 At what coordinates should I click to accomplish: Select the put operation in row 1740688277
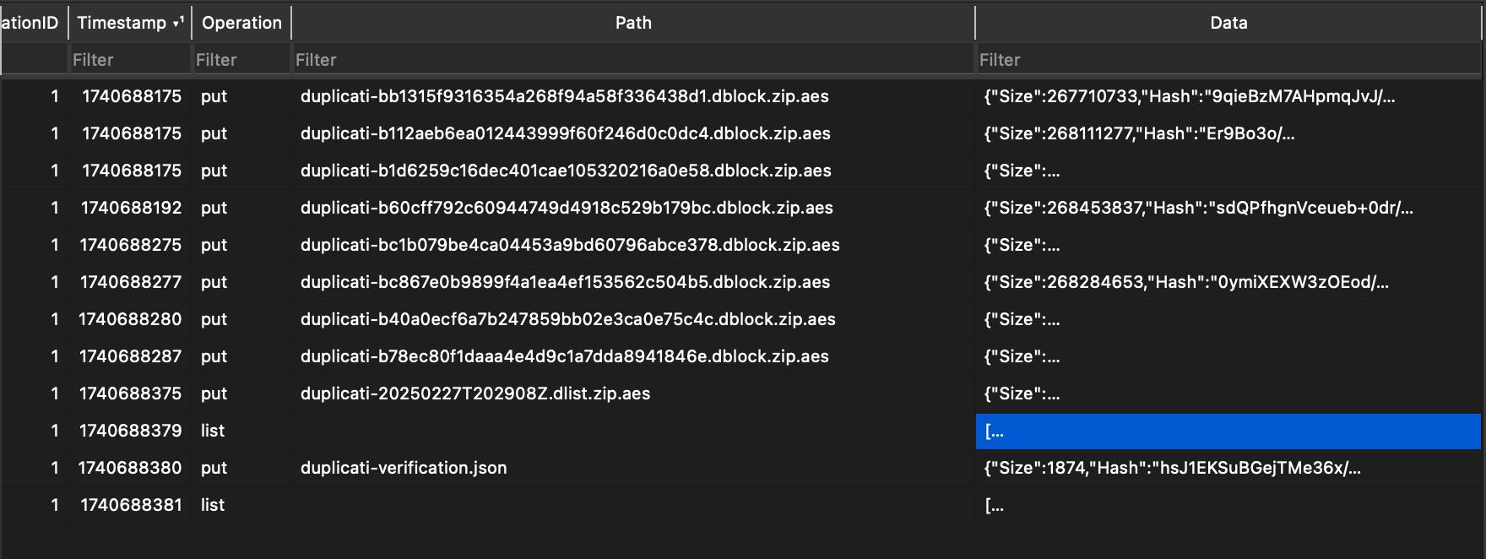coord(214,283)
